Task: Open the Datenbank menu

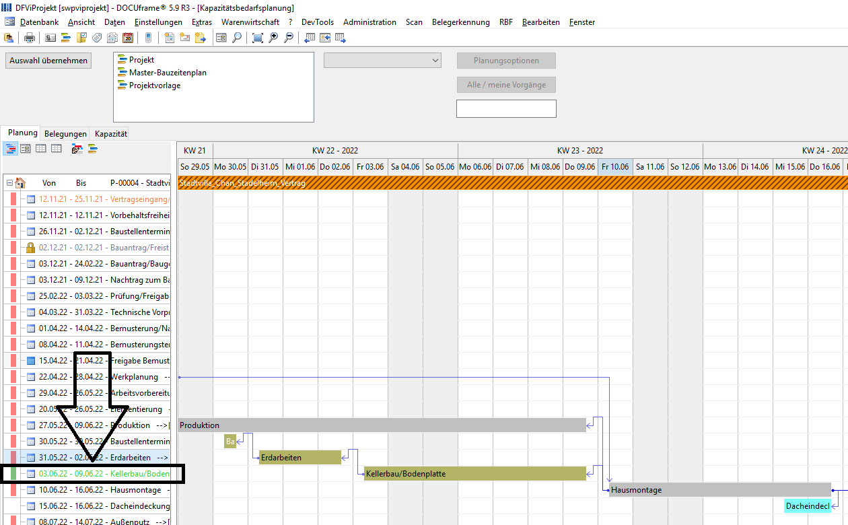Action: coord(39,22)
